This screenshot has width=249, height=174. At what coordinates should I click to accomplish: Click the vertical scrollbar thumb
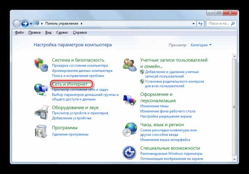tap(234, 107)
